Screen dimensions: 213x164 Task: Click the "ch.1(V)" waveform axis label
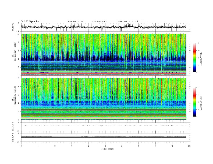coord(13,27)
